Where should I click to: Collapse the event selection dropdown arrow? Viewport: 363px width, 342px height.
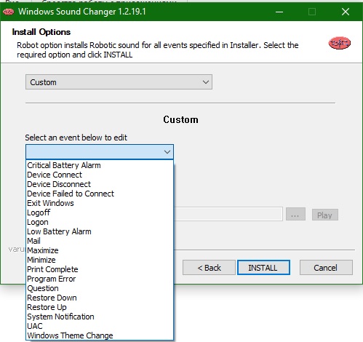(167, 152)
